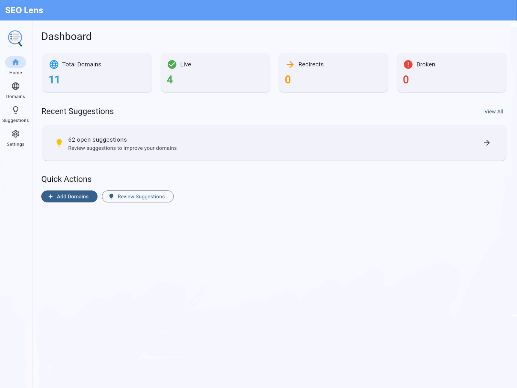
Task: Open the View All suggestions link
Action: click(x=493, y=111)
